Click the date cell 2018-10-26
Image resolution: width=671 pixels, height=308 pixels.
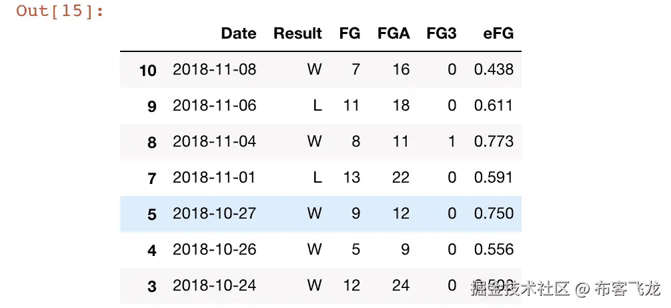(x=214, y=249)
